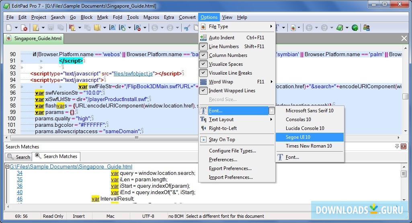Screen dimensions: 412x223
Task: Click the files/swfobject.js link in code
Action: click(133, 74)
